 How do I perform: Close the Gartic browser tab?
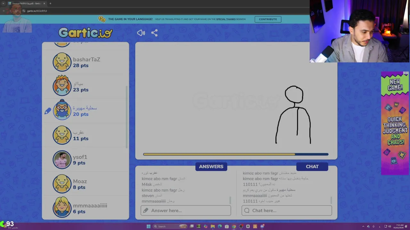click(44, 4)
